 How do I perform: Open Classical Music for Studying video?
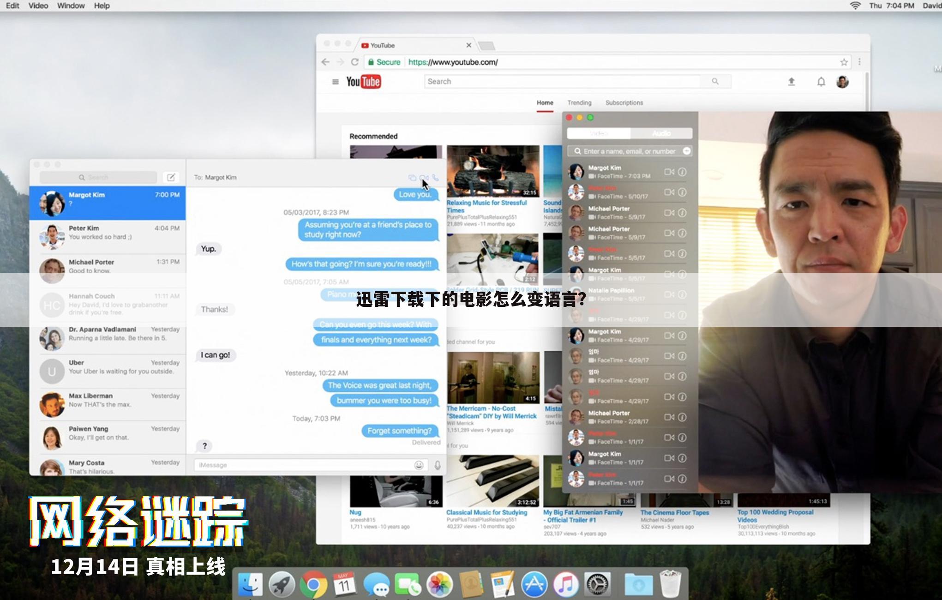tap(486, 512)
